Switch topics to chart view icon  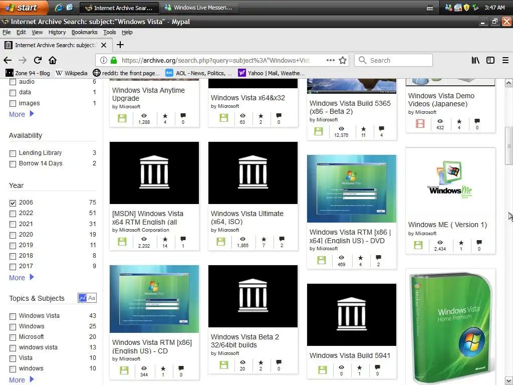(82, 298)
